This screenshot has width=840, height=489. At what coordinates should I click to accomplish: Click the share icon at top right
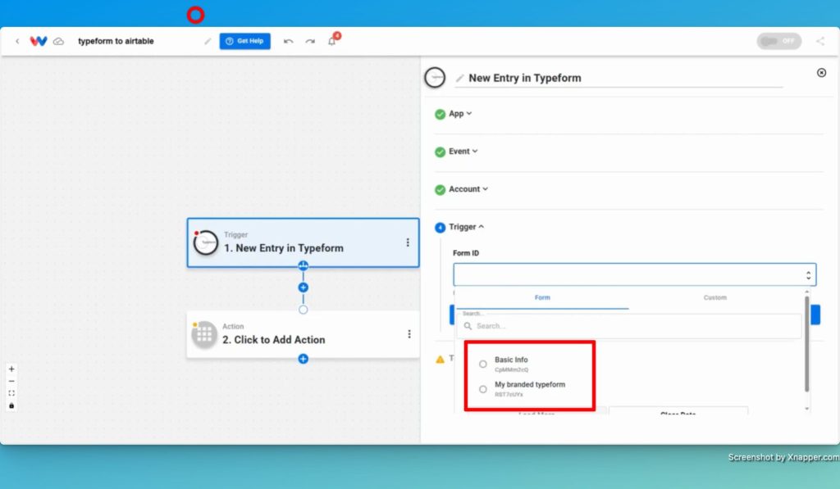[820, 41]
